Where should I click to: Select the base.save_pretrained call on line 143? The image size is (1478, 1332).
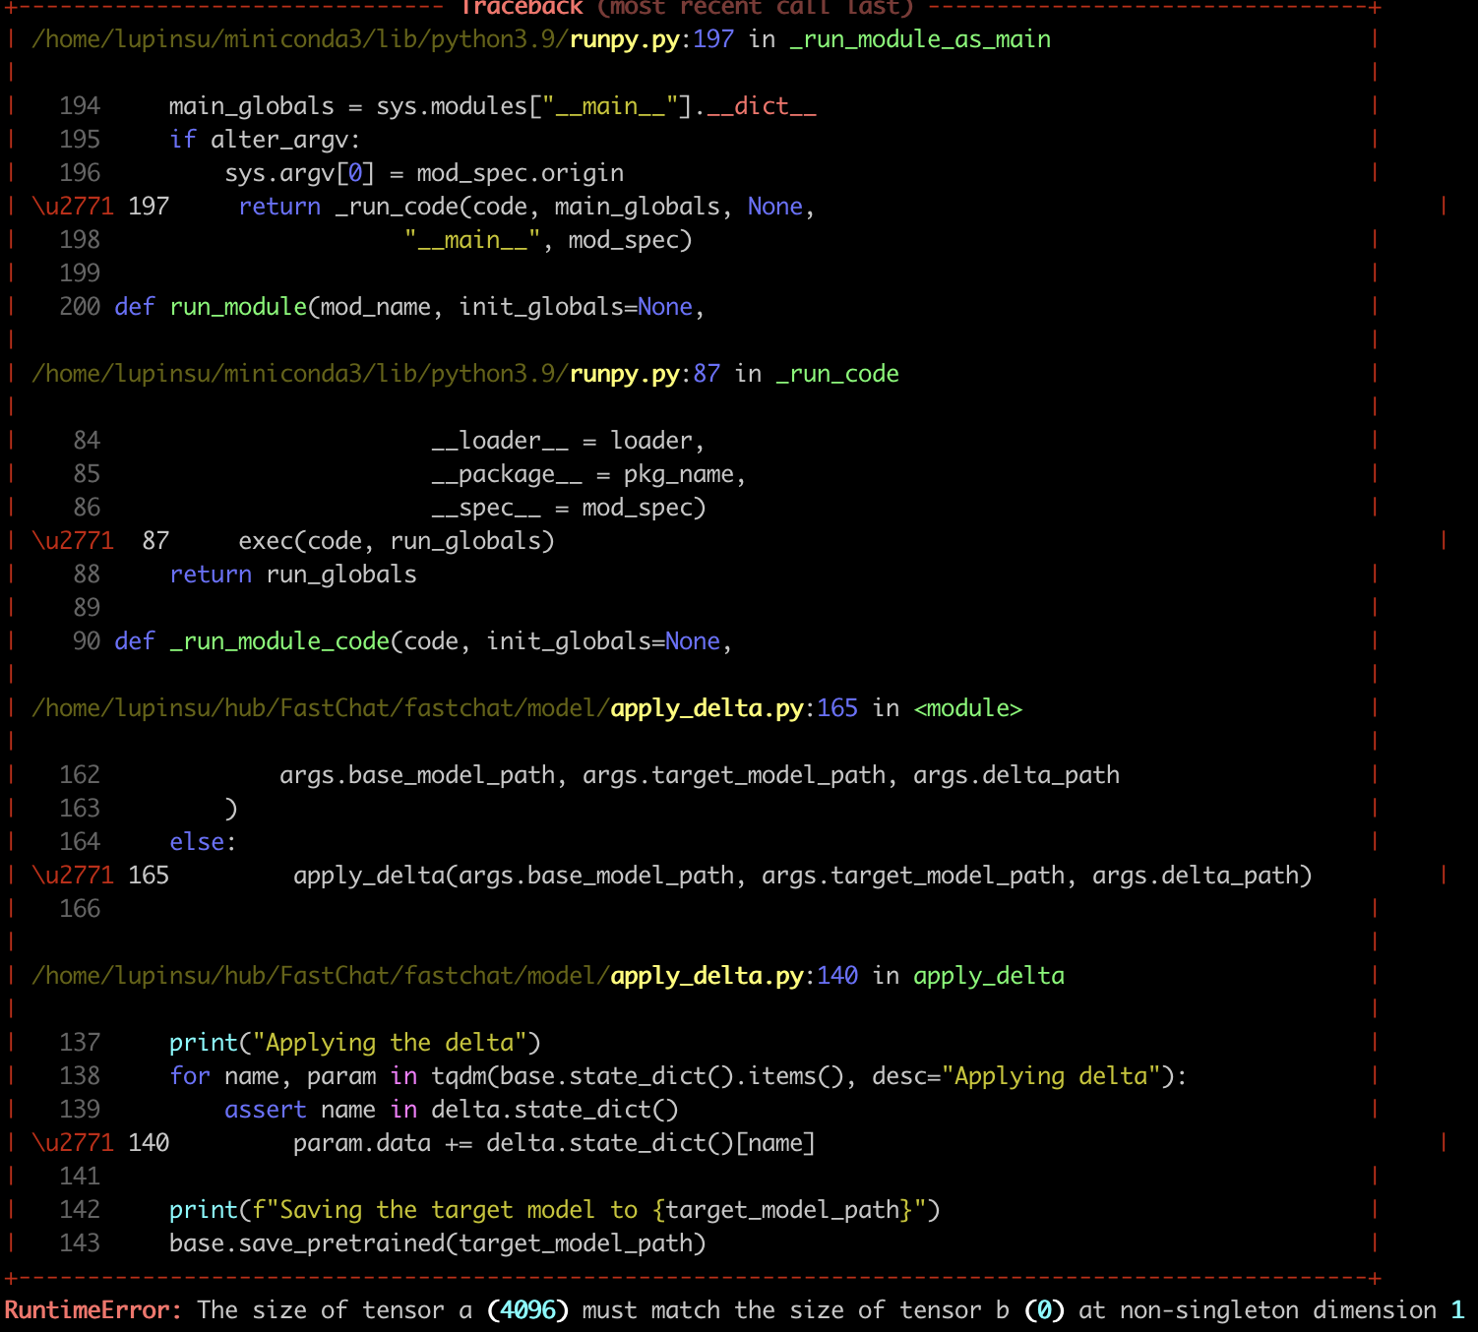[x=437, y=1242]
